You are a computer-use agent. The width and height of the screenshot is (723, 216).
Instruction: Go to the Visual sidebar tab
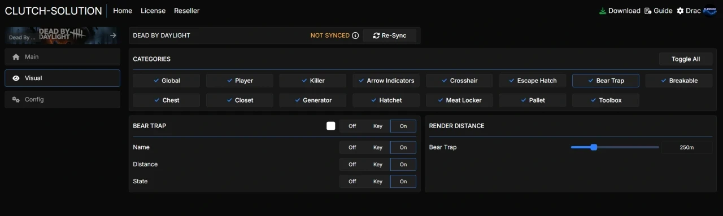tap(62, 78)
